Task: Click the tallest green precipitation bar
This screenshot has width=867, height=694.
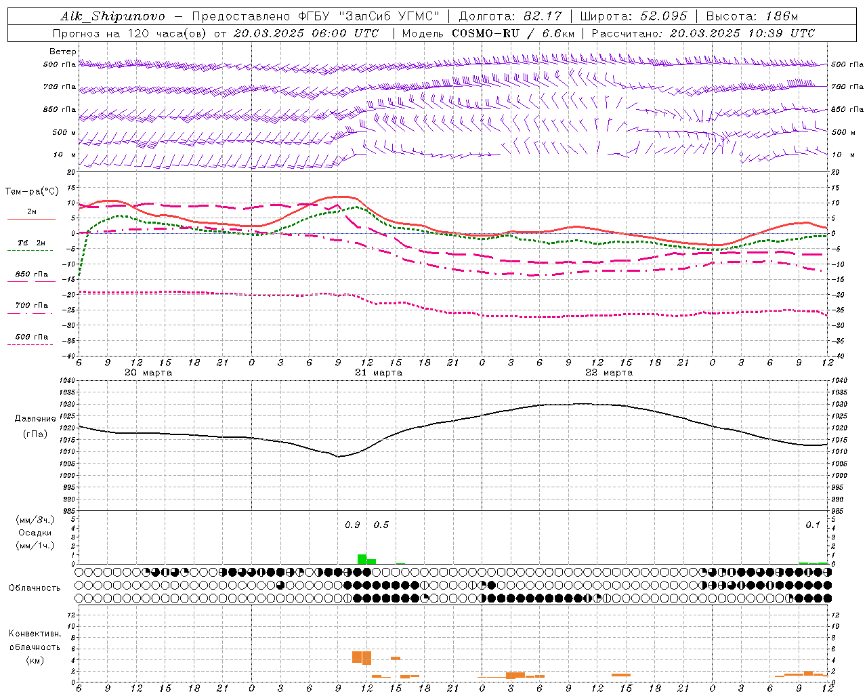Action: [x=362, y=559]
